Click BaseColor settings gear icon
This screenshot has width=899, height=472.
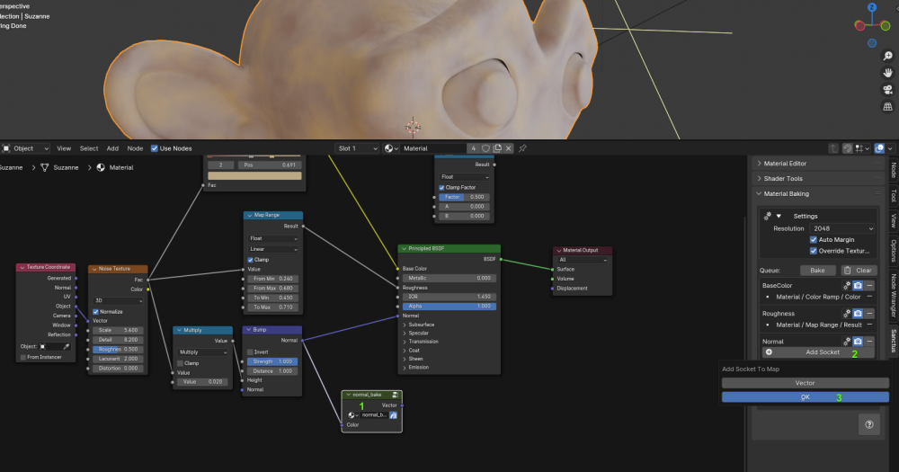coord(846,285)
